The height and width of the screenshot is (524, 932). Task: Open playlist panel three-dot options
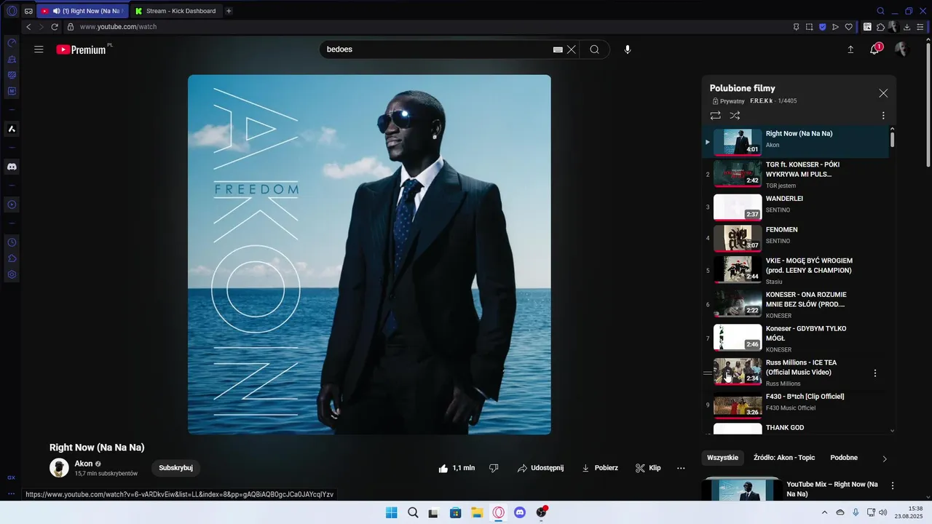point(883,115)
